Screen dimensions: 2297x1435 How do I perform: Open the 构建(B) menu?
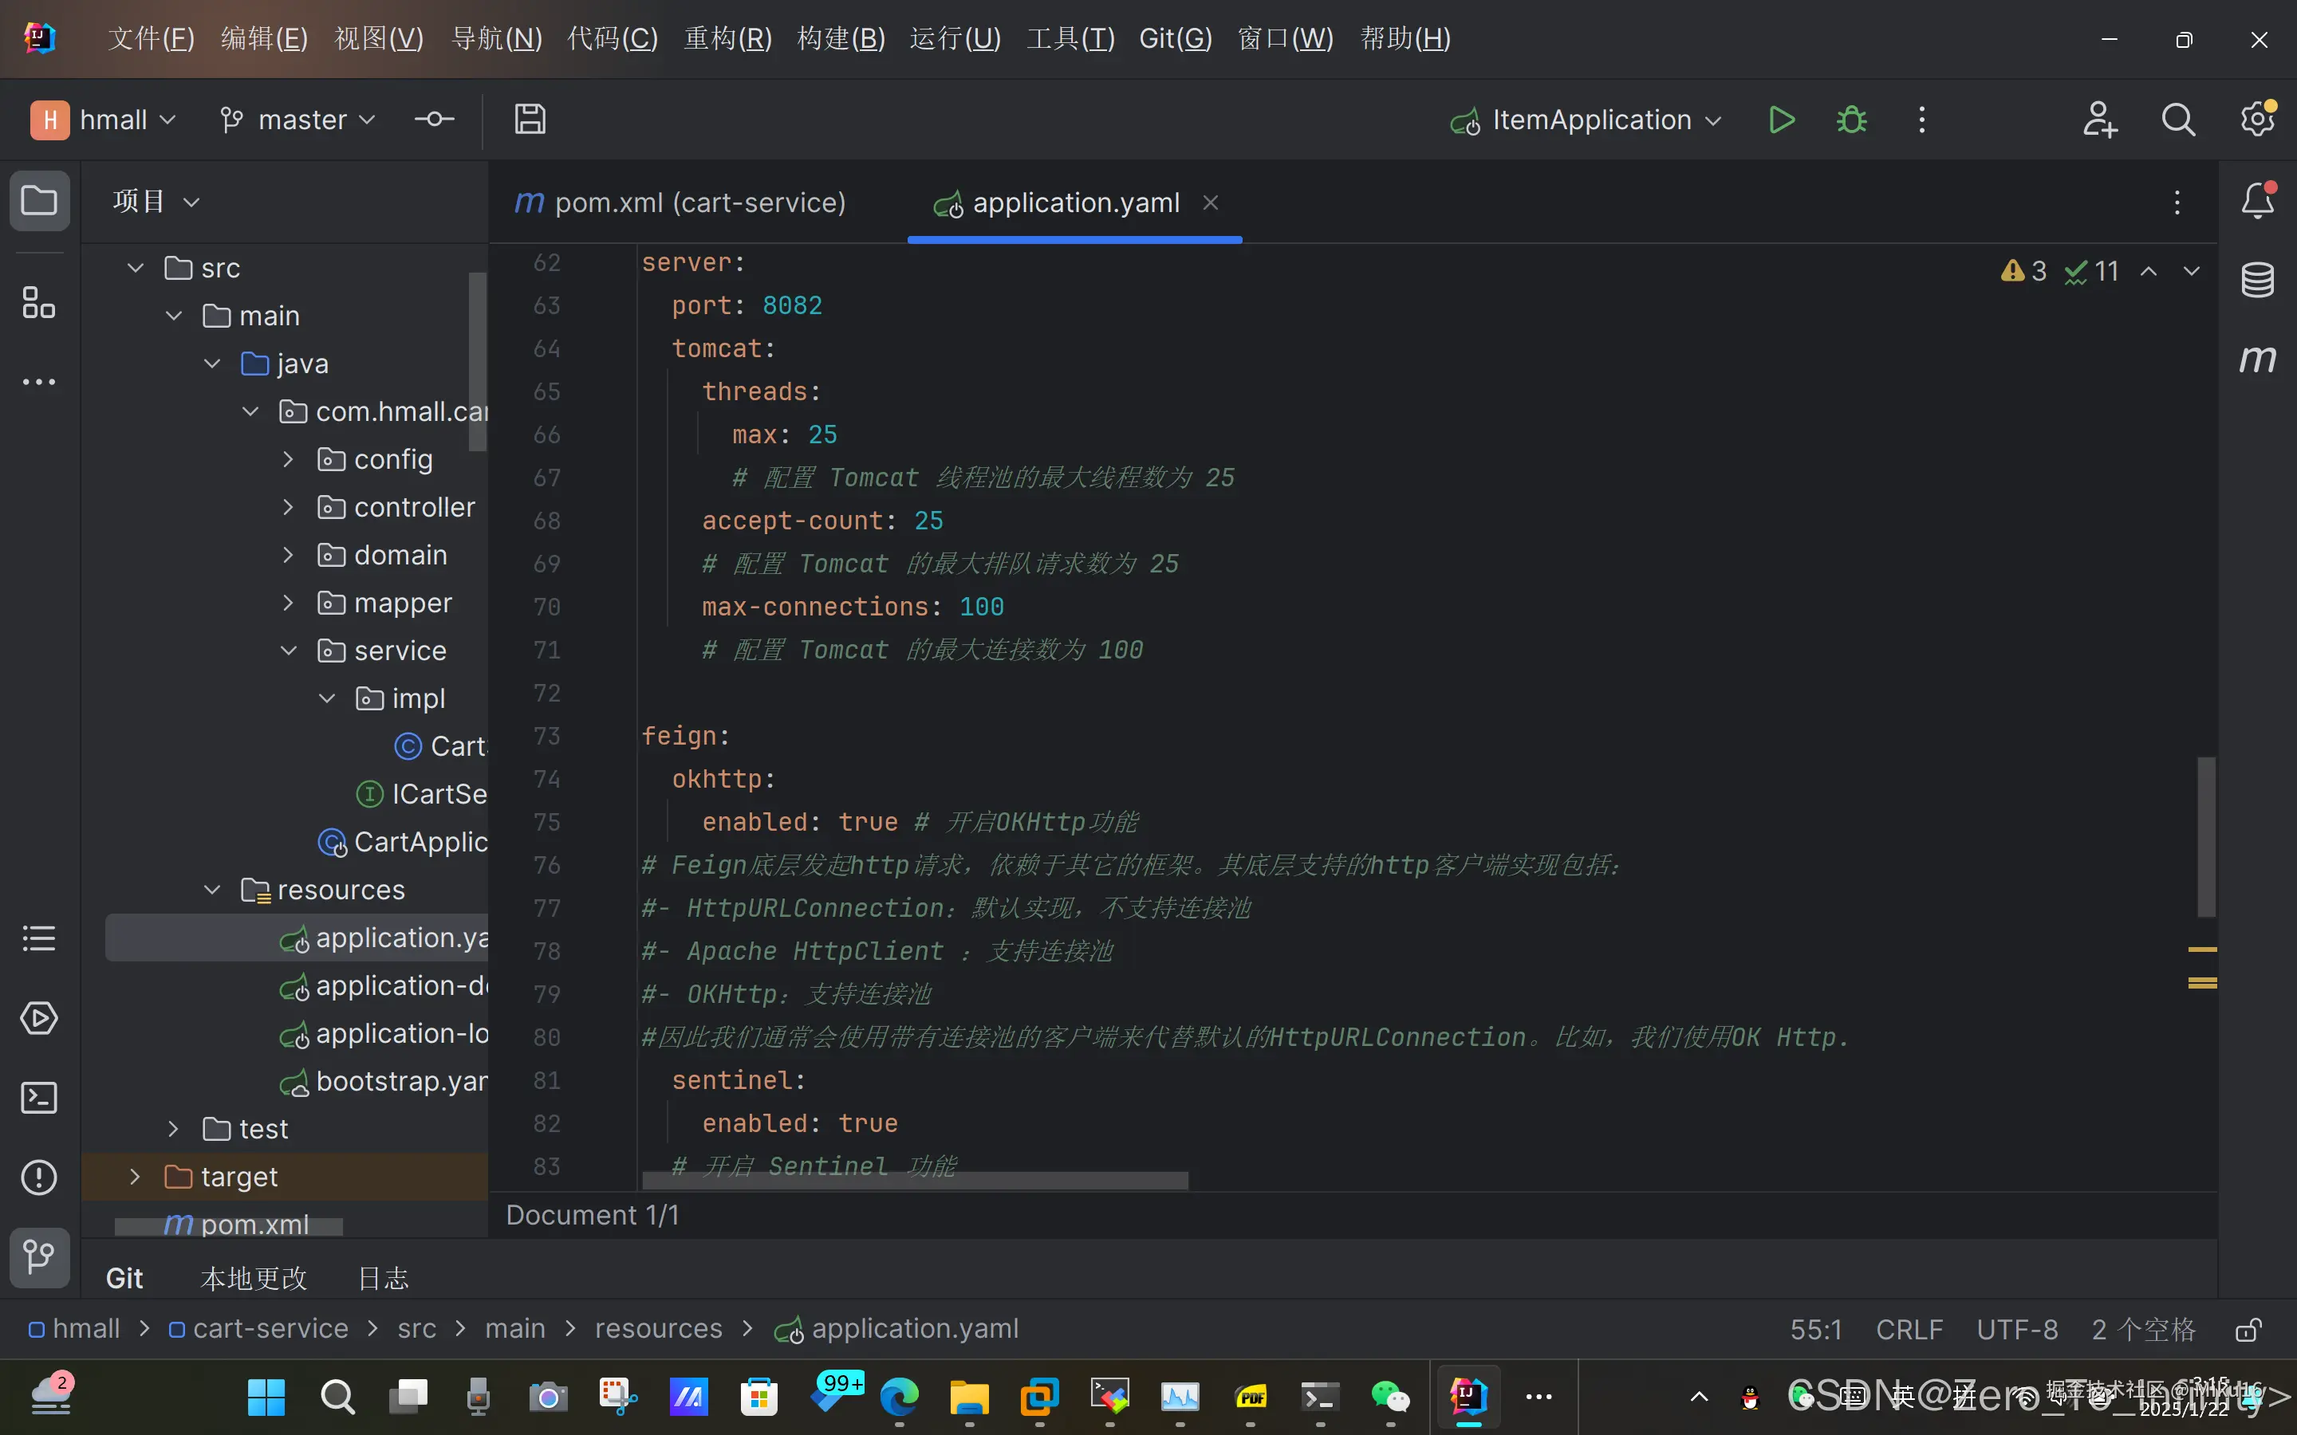(840, 39)
